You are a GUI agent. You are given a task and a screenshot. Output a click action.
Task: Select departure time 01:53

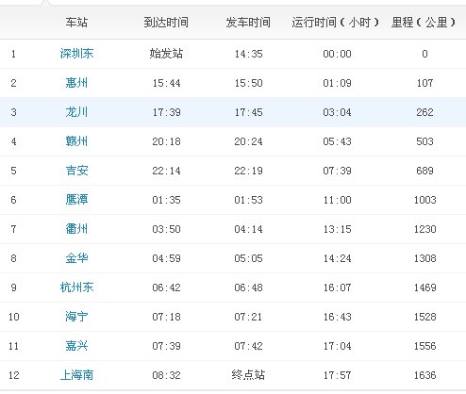[248, 200]
